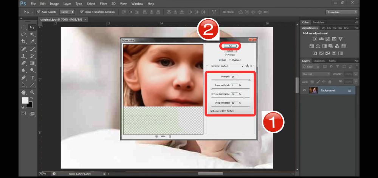The width and height of the screenshot is (378, 178).
Task: Select the Lasso tool
Action: click(x=23, y=34)
